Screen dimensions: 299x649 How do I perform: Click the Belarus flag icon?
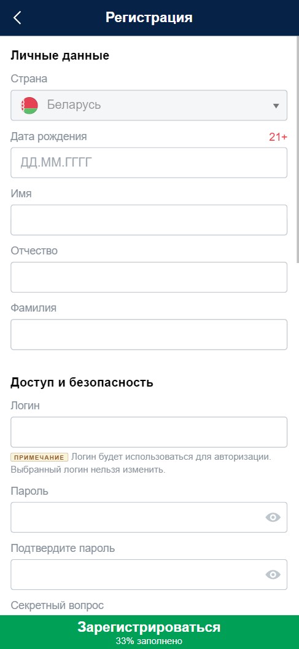click(29, 106)
